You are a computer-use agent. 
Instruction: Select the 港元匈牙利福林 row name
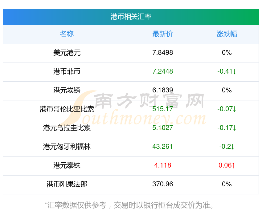[67, 147]
